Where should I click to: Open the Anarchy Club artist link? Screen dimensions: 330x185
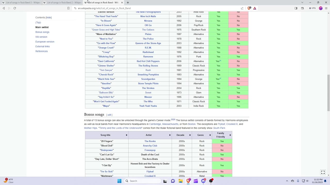(x=150, y=146)
